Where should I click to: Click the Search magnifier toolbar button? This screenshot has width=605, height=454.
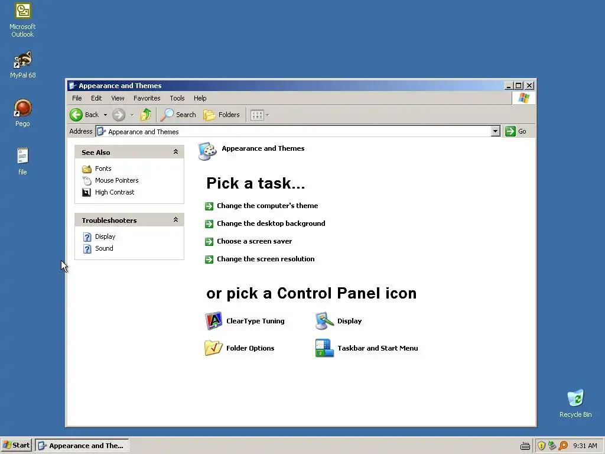(x=178, y=115)
